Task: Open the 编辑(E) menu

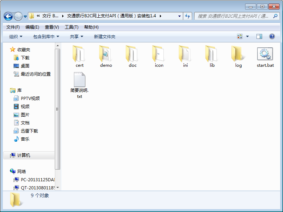Action: (x=32, y=27)
